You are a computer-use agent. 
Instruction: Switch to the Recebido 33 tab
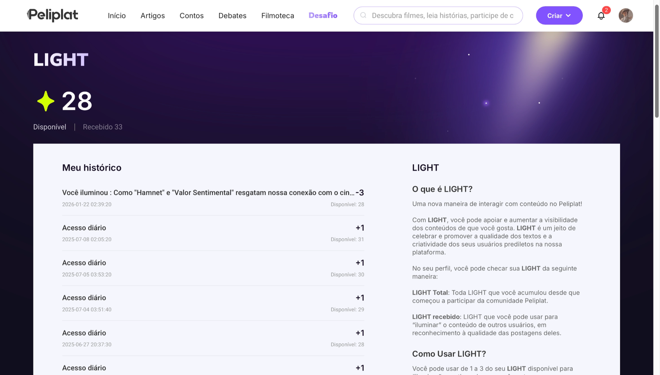[x=103, y=127]
